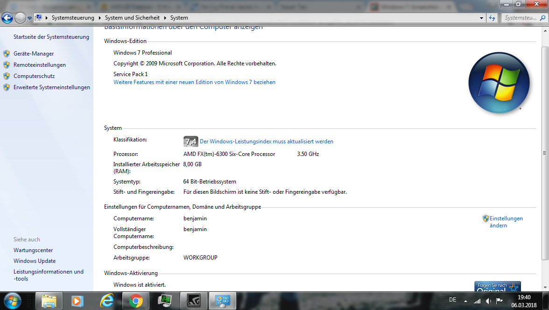Switch to Google Chrome in the taskbar

pyautogui.click(x=135, y=301)
